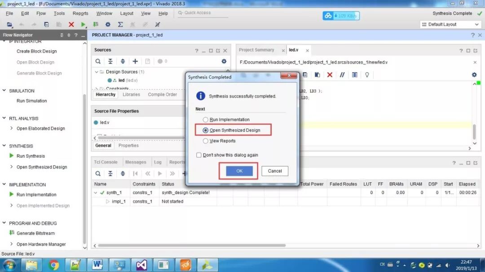Click the red Delete X in main toolbar

click(x=71, y=24)
